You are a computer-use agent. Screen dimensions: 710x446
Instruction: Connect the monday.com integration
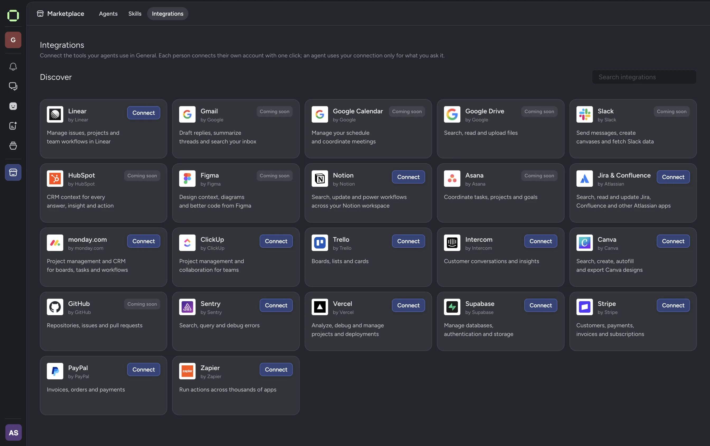(x=143, y=241)
